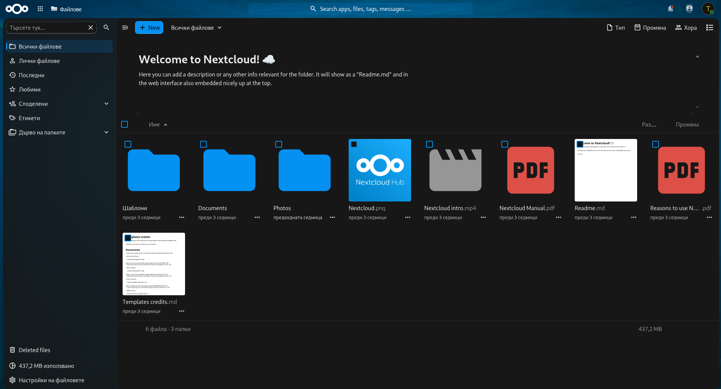This screenshot has width=721, height=389.
Task: Click the Nextcloud logo icon
Action: tap(17, 9)
